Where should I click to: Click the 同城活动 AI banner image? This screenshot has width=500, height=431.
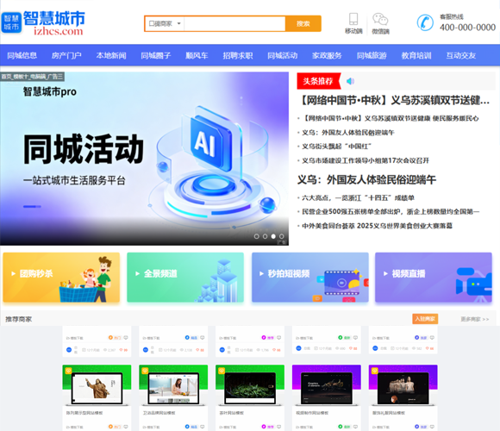[x=144, y=159]
